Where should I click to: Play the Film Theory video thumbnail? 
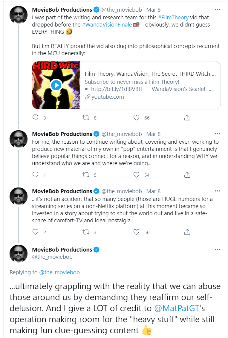coord(56,85)
